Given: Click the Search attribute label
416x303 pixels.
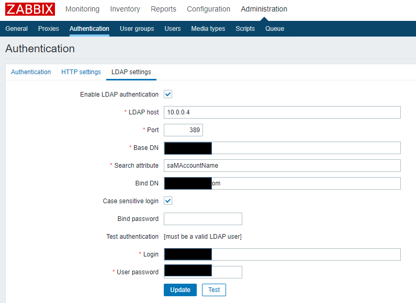Looking at the screenshot, I should coord(136,166).
